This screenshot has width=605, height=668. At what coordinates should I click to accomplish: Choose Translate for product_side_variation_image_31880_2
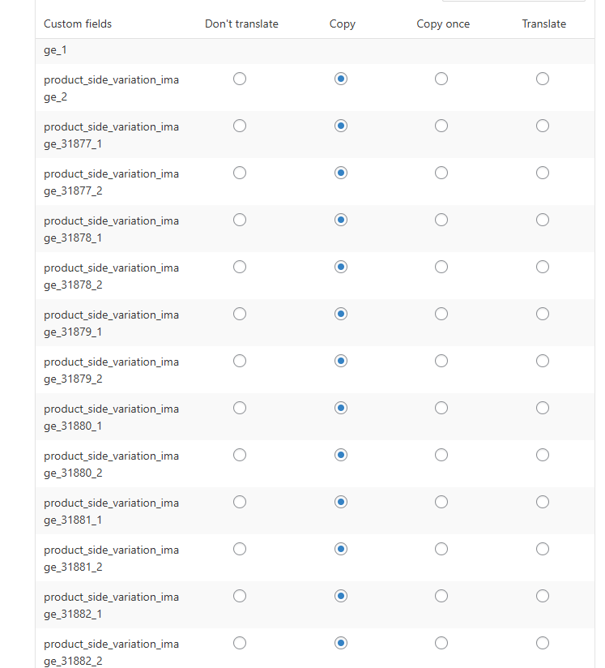(x=543, y=455)
